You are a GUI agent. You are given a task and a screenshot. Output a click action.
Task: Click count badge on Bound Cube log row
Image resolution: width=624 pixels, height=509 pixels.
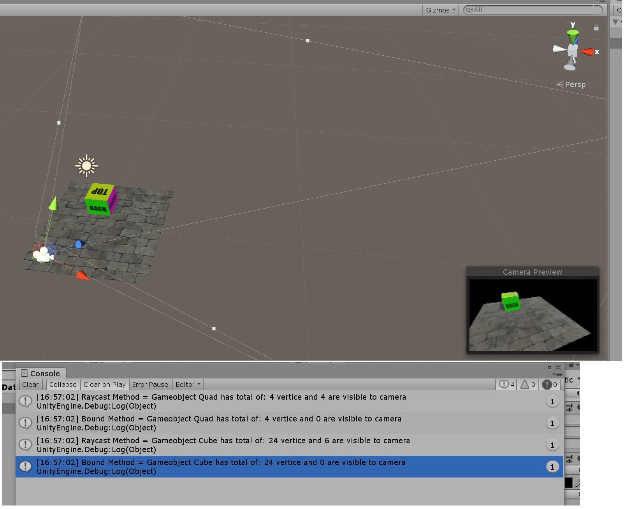(x=552, y=467)
